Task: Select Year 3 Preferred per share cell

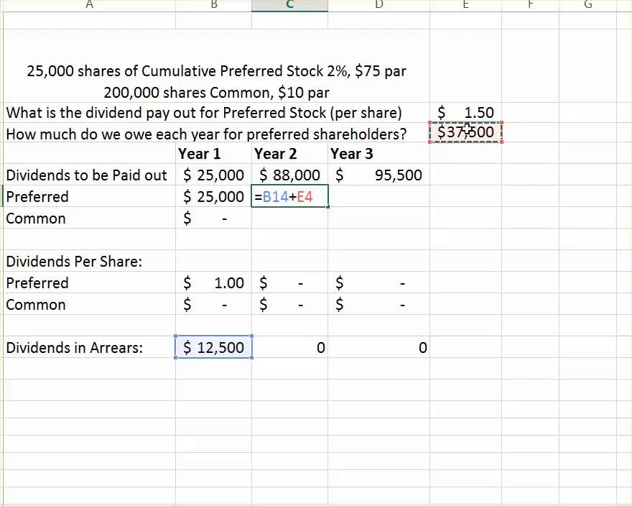Action: pyautogui.click(x=379, y=283)
